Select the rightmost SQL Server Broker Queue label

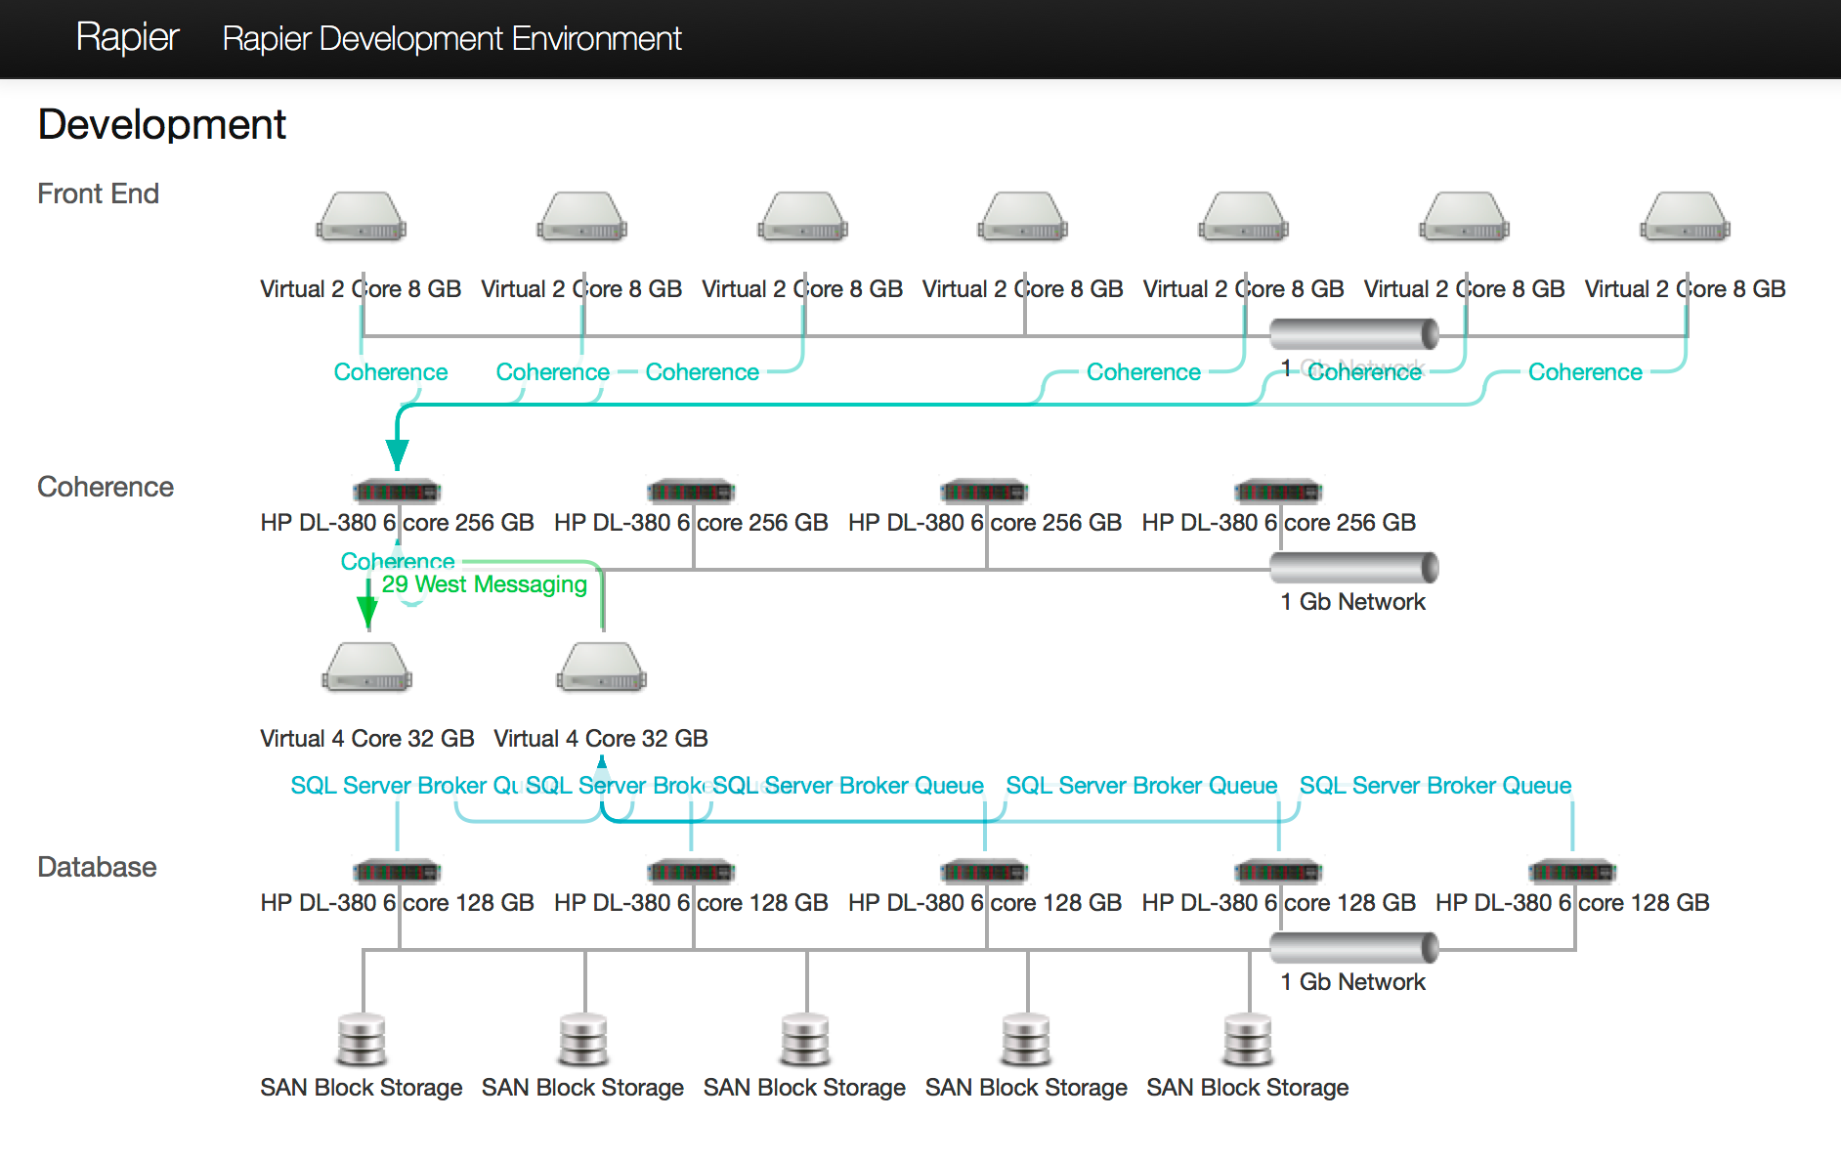1434,786
